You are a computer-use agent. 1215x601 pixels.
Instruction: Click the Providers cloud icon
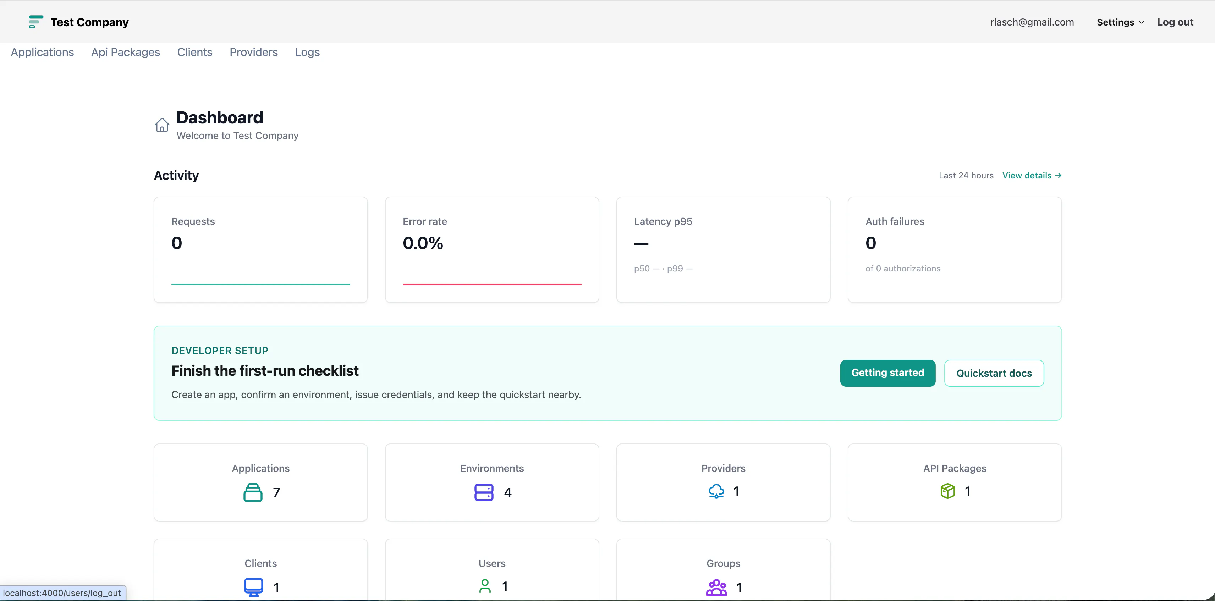click(716, 492)
